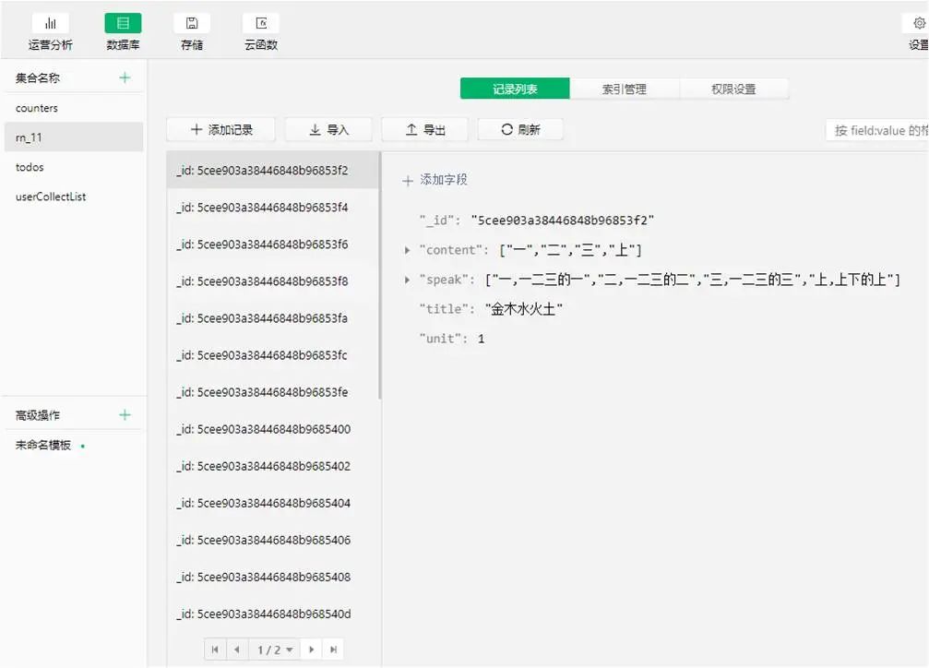
Task: Open the 1 / 2 page dropdown
Action: pyautogui.click(x=274, y=650)
